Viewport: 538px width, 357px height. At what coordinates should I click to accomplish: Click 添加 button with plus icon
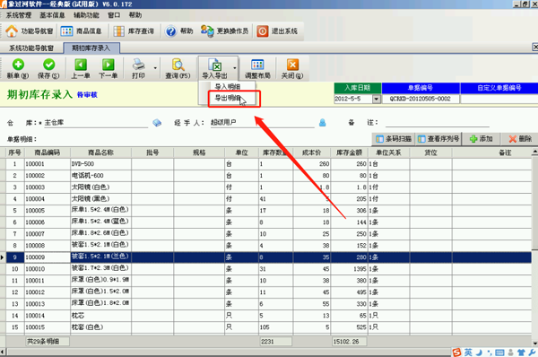tap(481, 139)
